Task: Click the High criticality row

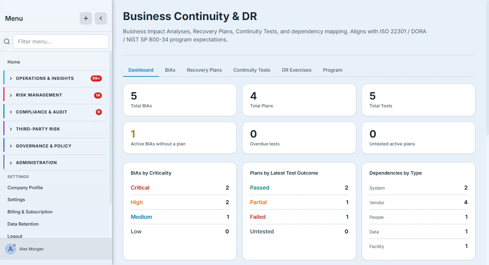Action: coord(180,202)
